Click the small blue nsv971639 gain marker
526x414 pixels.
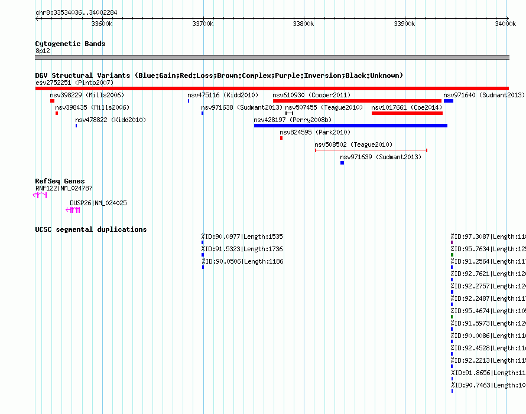342,163
